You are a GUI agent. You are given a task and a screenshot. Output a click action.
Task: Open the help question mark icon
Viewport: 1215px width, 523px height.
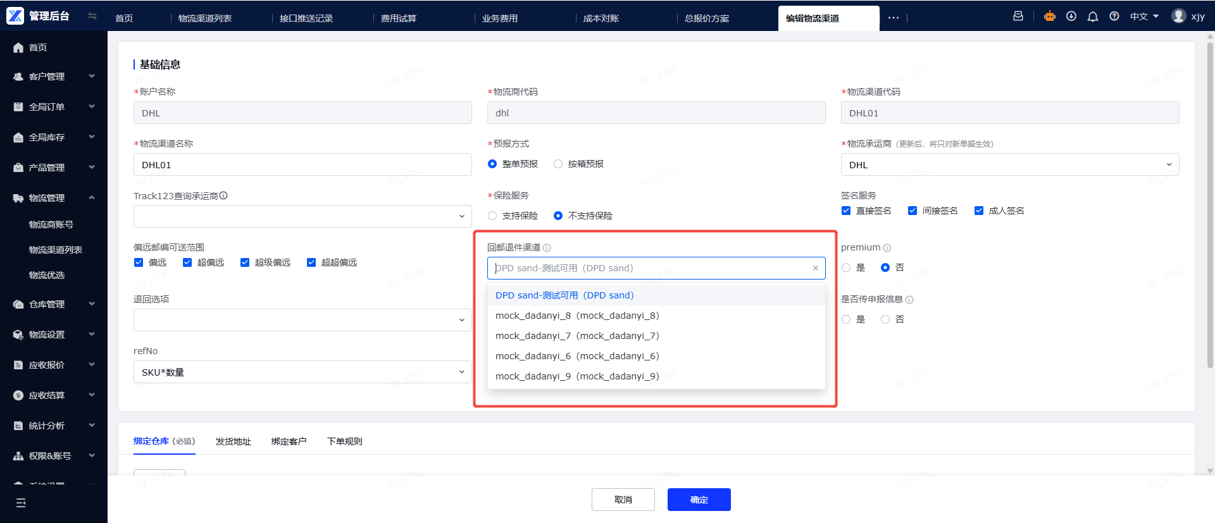1114,16
